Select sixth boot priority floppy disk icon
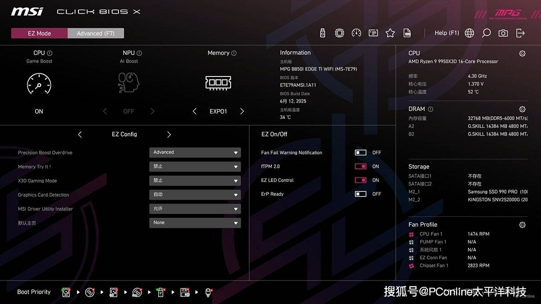 pyautogui.click(x=185, y=292)
